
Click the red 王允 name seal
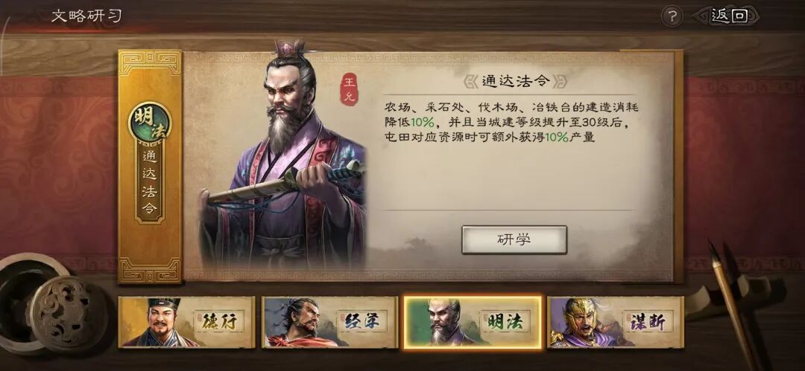click(x=349, y=88)
